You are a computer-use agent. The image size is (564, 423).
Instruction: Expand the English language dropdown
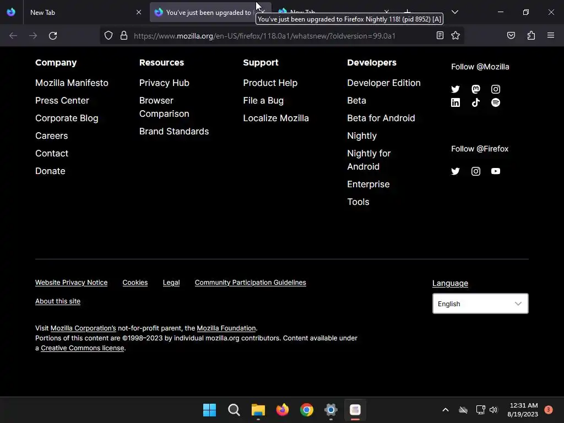pos(480,303)
